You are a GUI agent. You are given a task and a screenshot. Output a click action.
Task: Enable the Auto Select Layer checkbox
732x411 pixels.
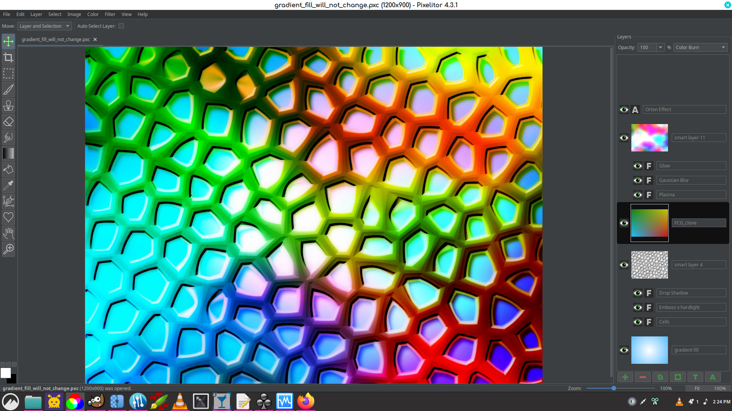click(121, 26)
